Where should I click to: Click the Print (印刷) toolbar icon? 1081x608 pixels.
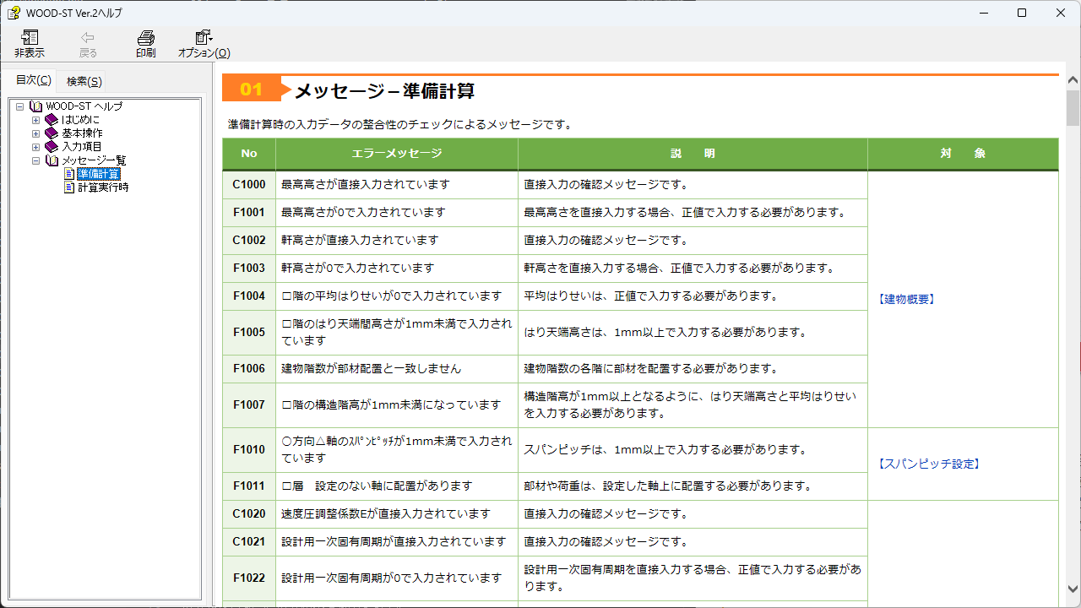click(145, 38)
